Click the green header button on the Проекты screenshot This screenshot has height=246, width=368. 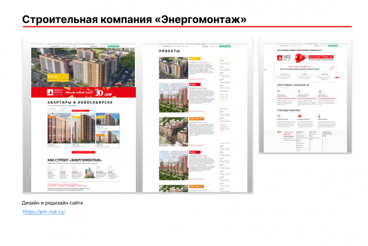click(225, 47)
